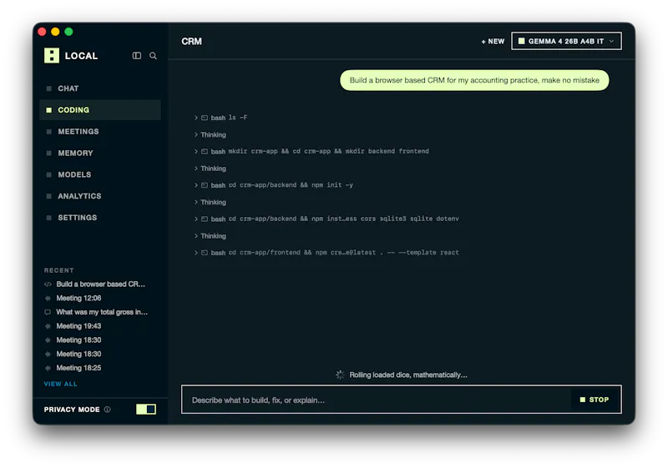Image resolution: width=668 pixels, height=468 pixels.
Task: Toggle the sidebar panel icon
Action: (x=137, y=56)
